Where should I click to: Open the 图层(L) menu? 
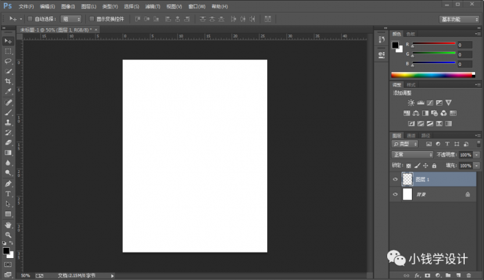89,6
